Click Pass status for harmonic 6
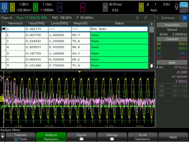The image size is (189, 142). point(119,60)
